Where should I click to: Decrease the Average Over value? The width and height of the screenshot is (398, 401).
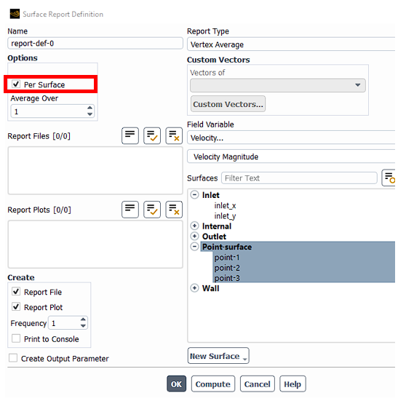[x=89, y=114]
